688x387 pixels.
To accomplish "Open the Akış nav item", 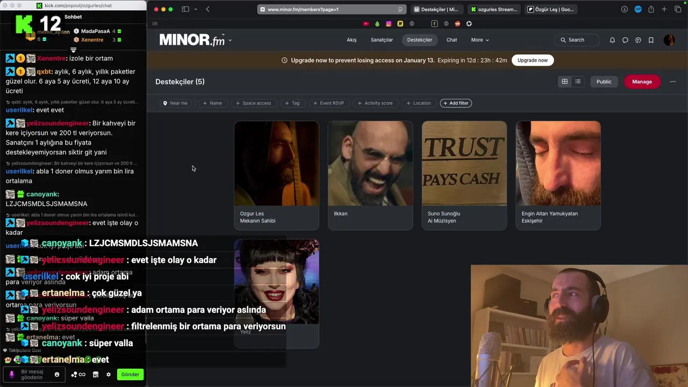I will pos(352,40).
